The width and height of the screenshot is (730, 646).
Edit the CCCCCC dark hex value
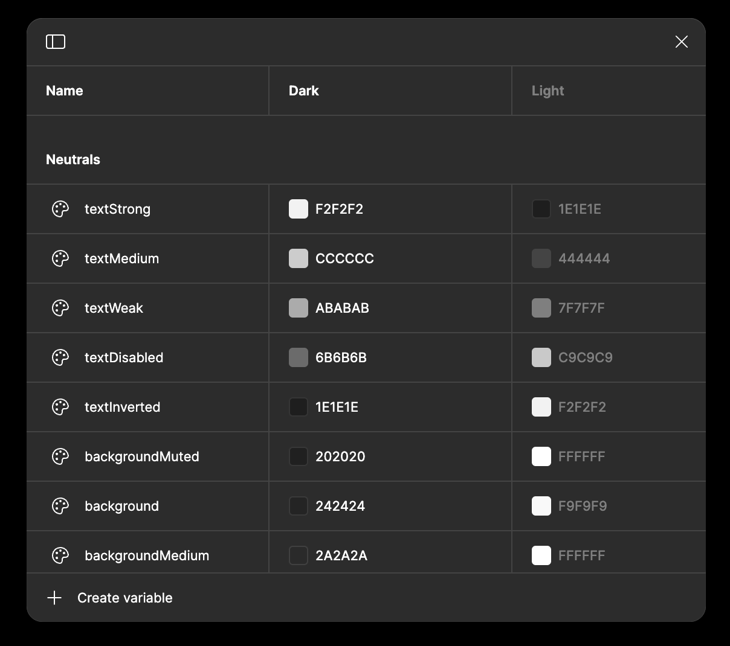click(x=344, y=258)
